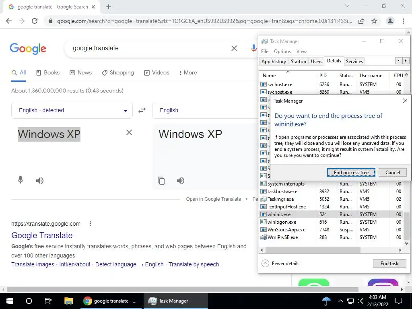Cancel the end process dialog
The height and width of the screenshot is (309, 412).
(393, 172)
